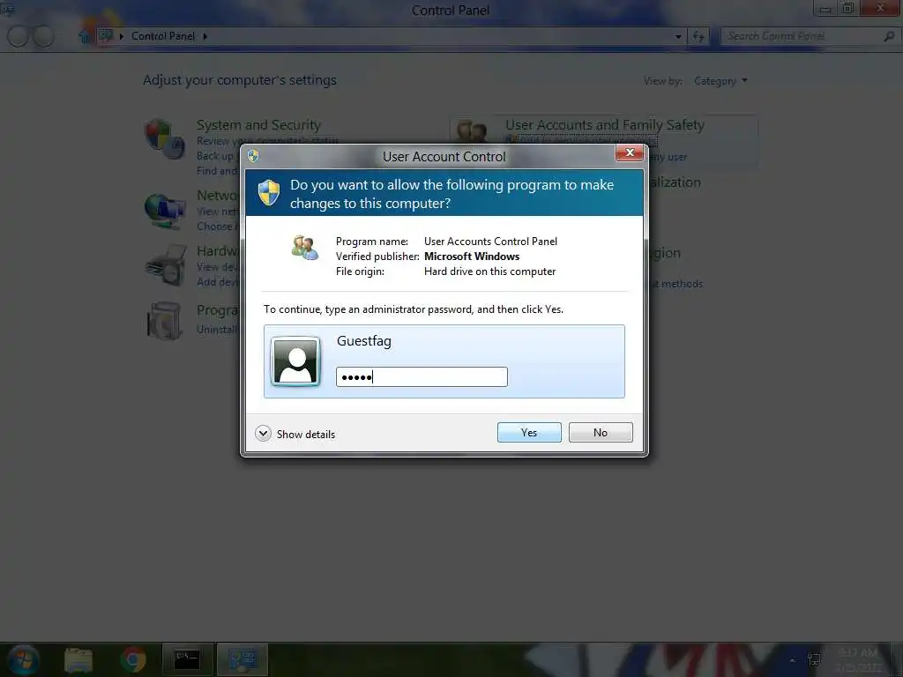The height and width of the screenshot is (677, 903).
Task: Click the UAC shield icon in banner
Action: (x=268, y=192)
